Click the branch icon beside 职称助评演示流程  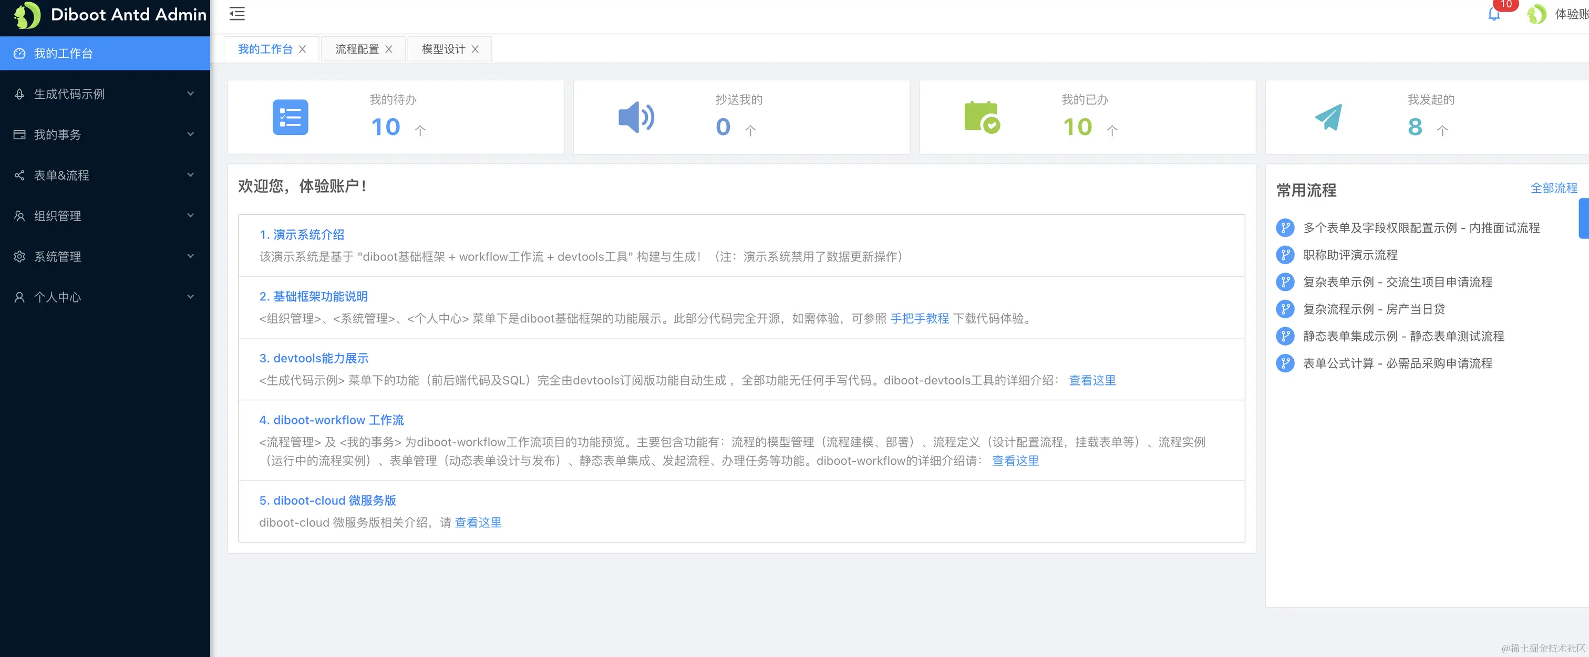click(1285, 255)
